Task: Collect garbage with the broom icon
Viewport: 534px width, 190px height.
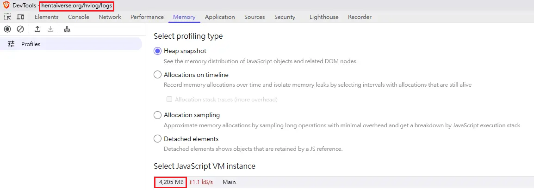Action: (68, 29)
